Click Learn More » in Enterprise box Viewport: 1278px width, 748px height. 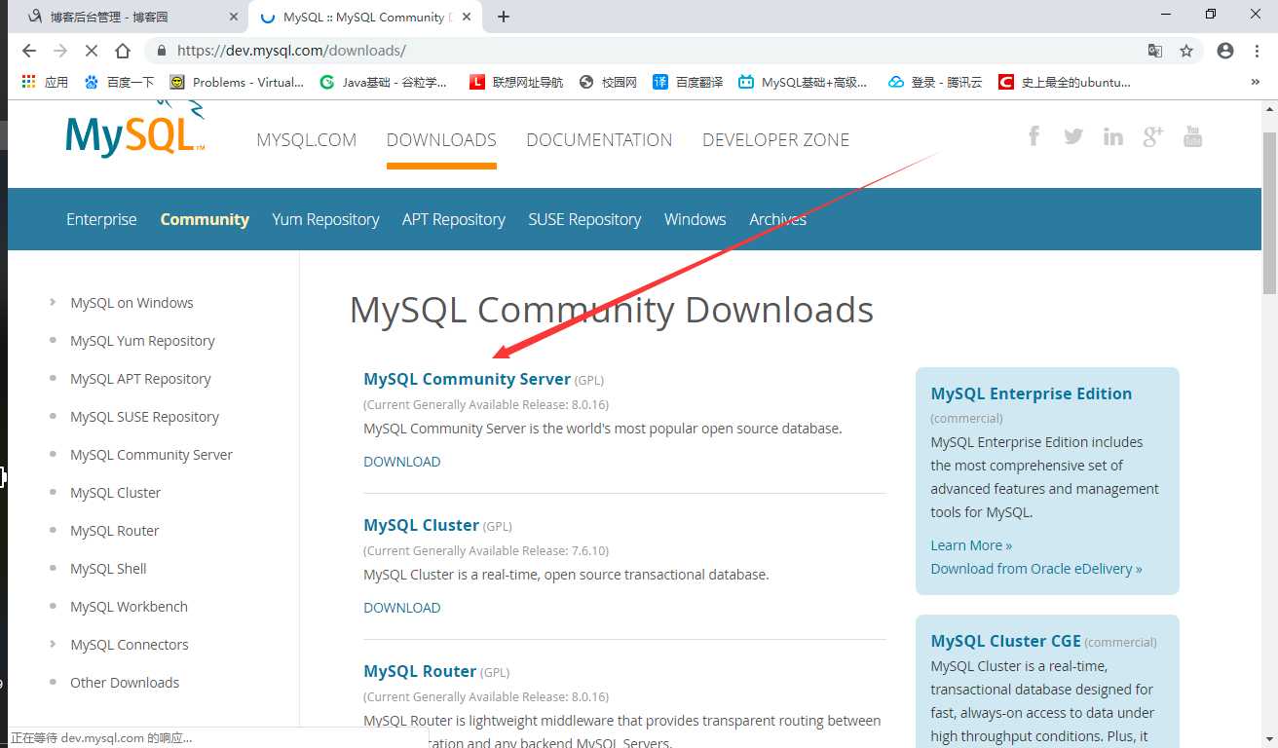pos(971,545)
